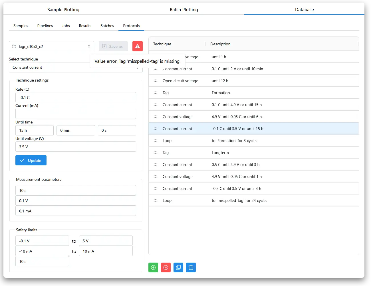
Task: Click the blue Update button
Action: 31,160
